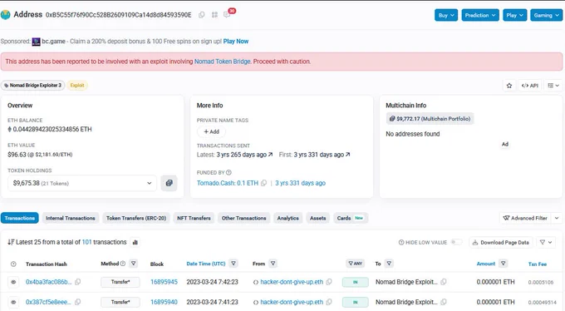
Task: Click the Nomad Token Bridge link
Action: click(x=223, y=62)
